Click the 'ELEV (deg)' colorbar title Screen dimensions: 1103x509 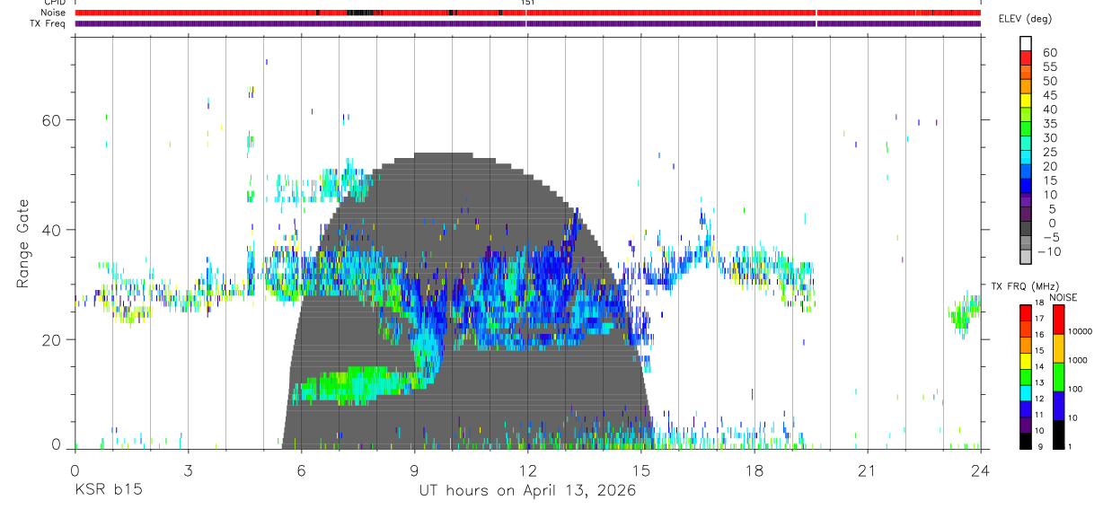(1024, 18)
